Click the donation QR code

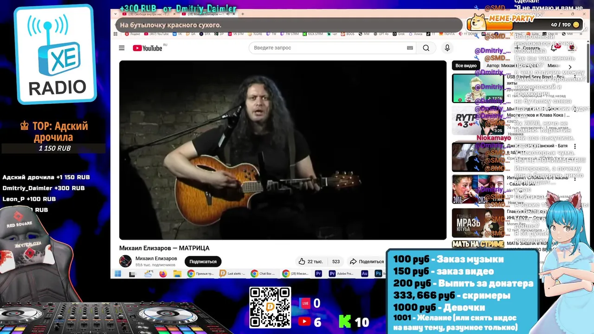click(x=270, y=308)
